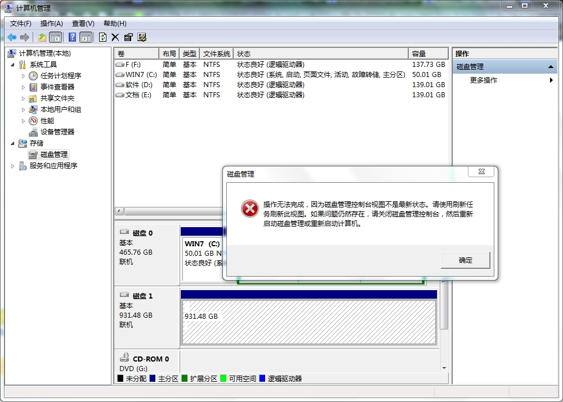
Task: Select the 共享文件夹 icon
Action: [x=33, y=98]
